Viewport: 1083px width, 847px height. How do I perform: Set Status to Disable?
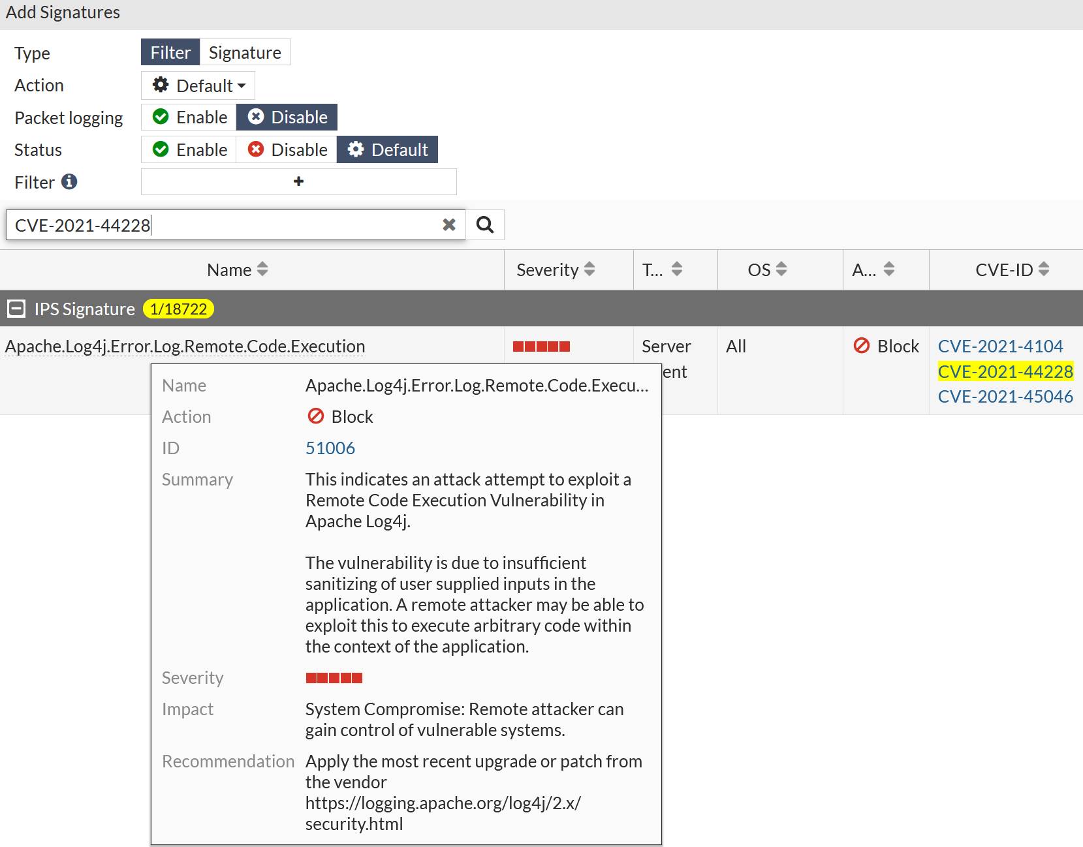tap(287, 149)
